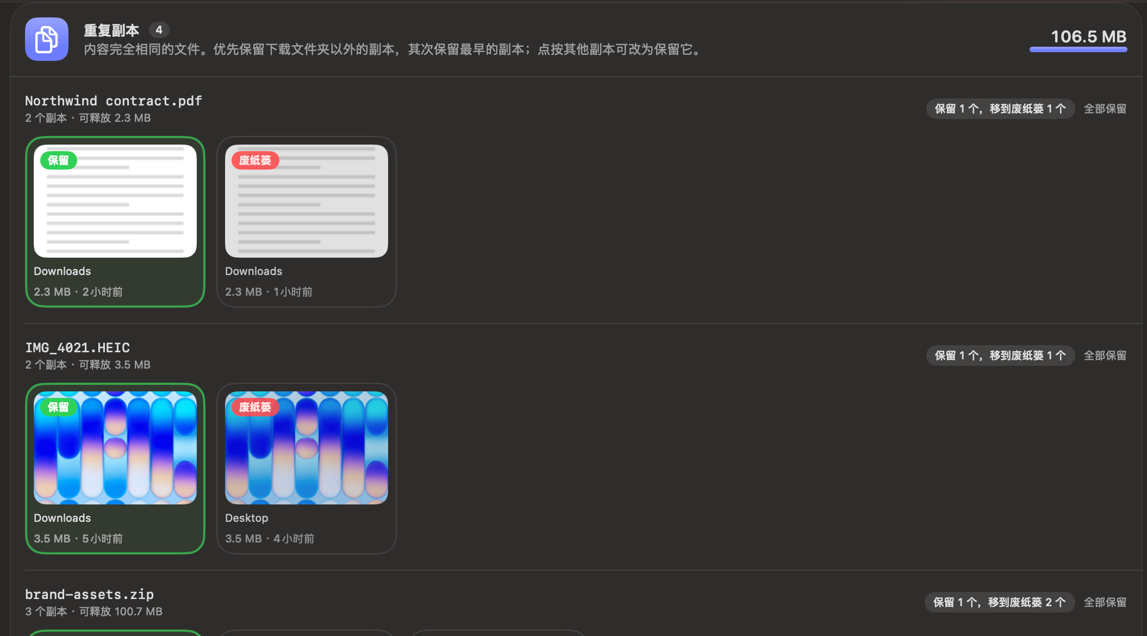This screenshot has height=636, width=1147.
Task: Click green 保留 badge on Northwind contract copy
Action: [x=59, y=160]
